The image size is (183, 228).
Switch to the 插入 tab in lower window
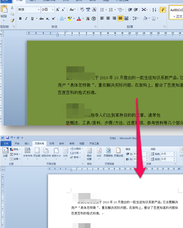[x=27, y=144]
